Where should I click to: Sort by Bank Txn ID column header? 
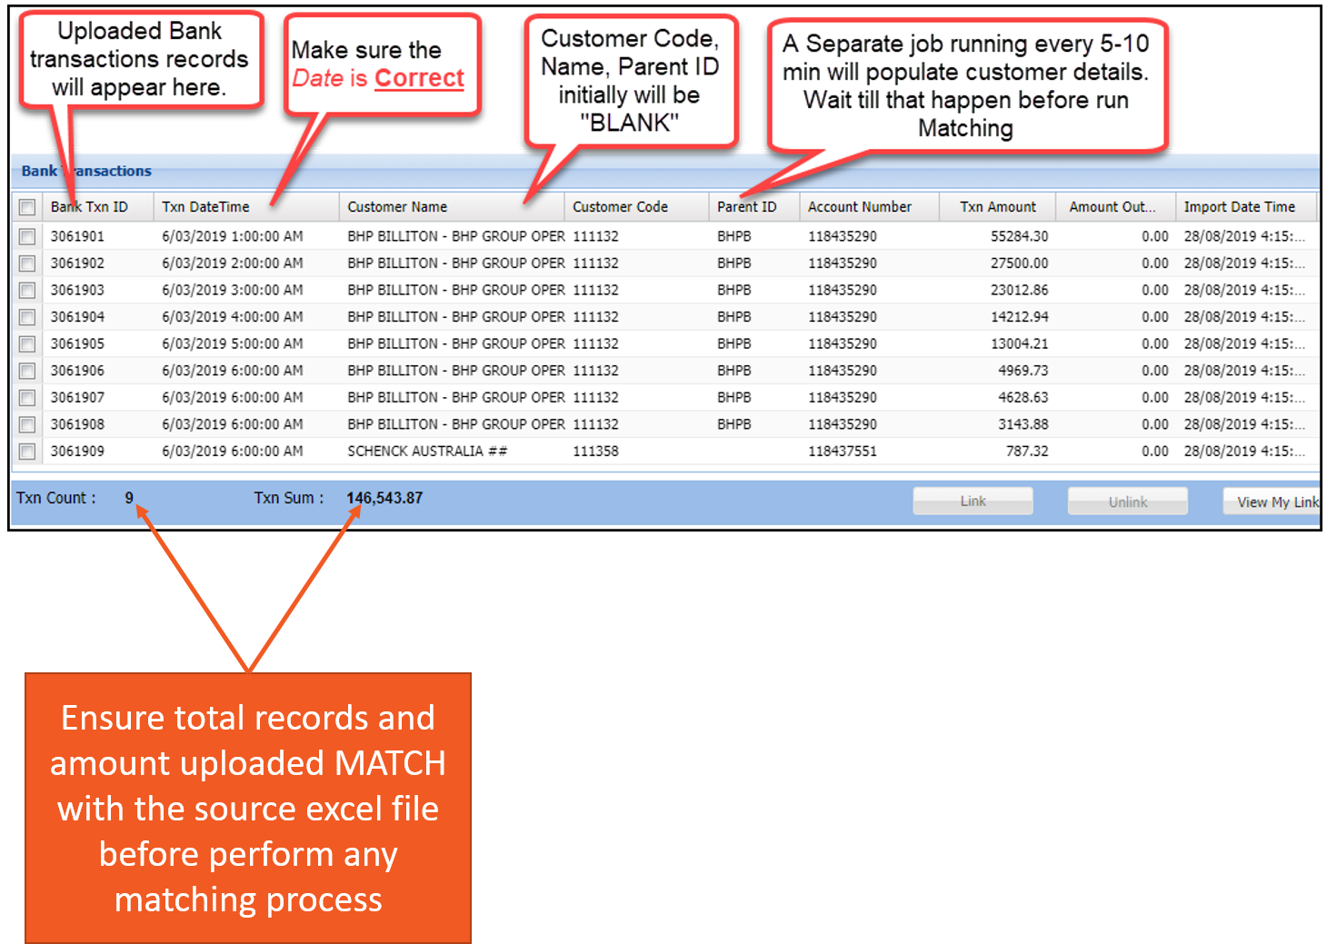click(89, 207)
